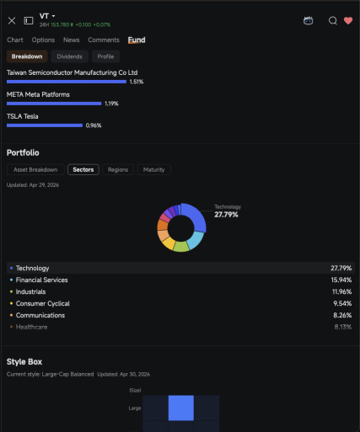Expand the VT ticker dropdown arrow
360x432 pixels.
(x=53, y=16)
